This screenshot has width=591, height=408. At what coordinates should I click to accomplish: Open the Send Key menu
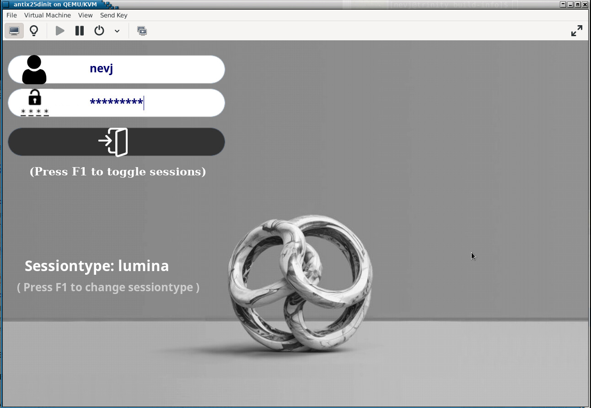click(113, 15)
